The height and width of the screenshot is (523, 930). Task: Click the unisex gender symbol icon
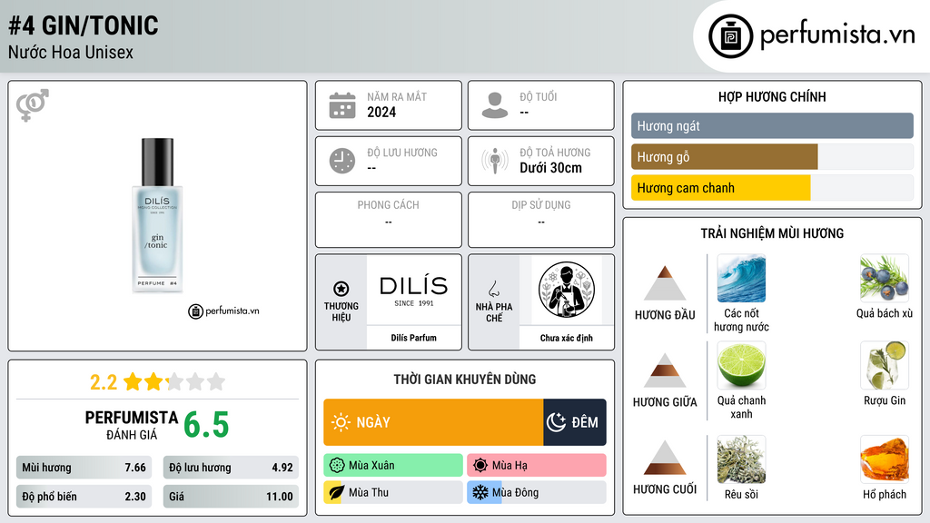pyautogui.click(x=33, y=105)
